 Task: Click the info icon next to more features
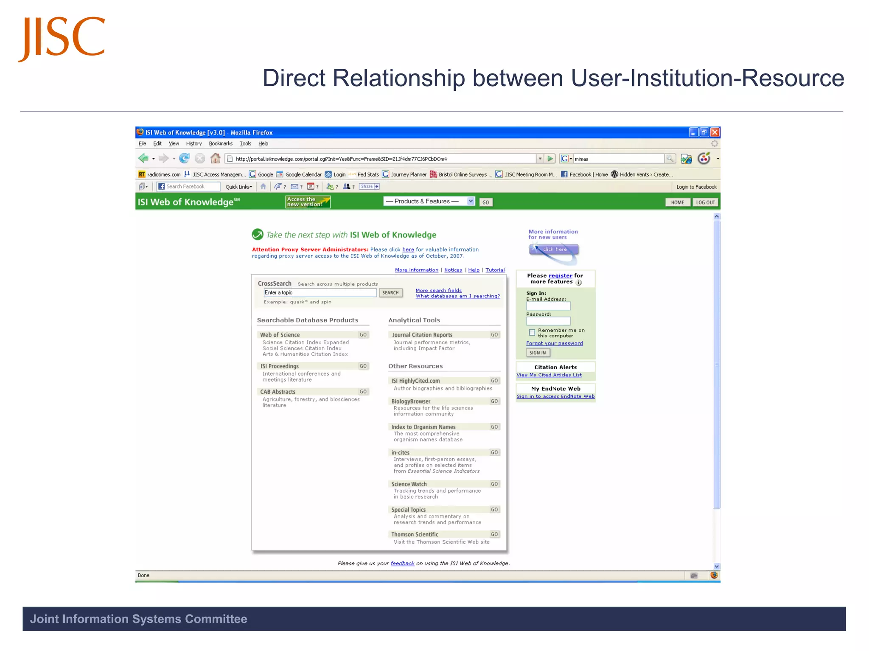(x=579, y=283)
